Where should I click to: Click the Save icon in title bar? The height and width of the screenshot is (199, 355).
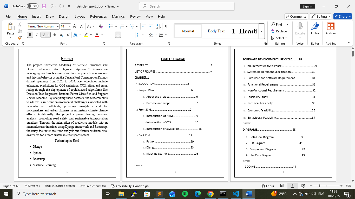[44, 6]
